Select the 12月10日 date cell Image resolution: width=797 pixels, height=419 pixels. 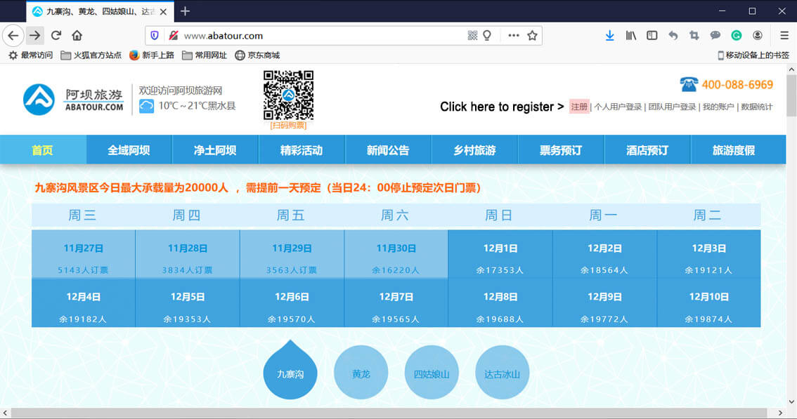click(708, 302)
